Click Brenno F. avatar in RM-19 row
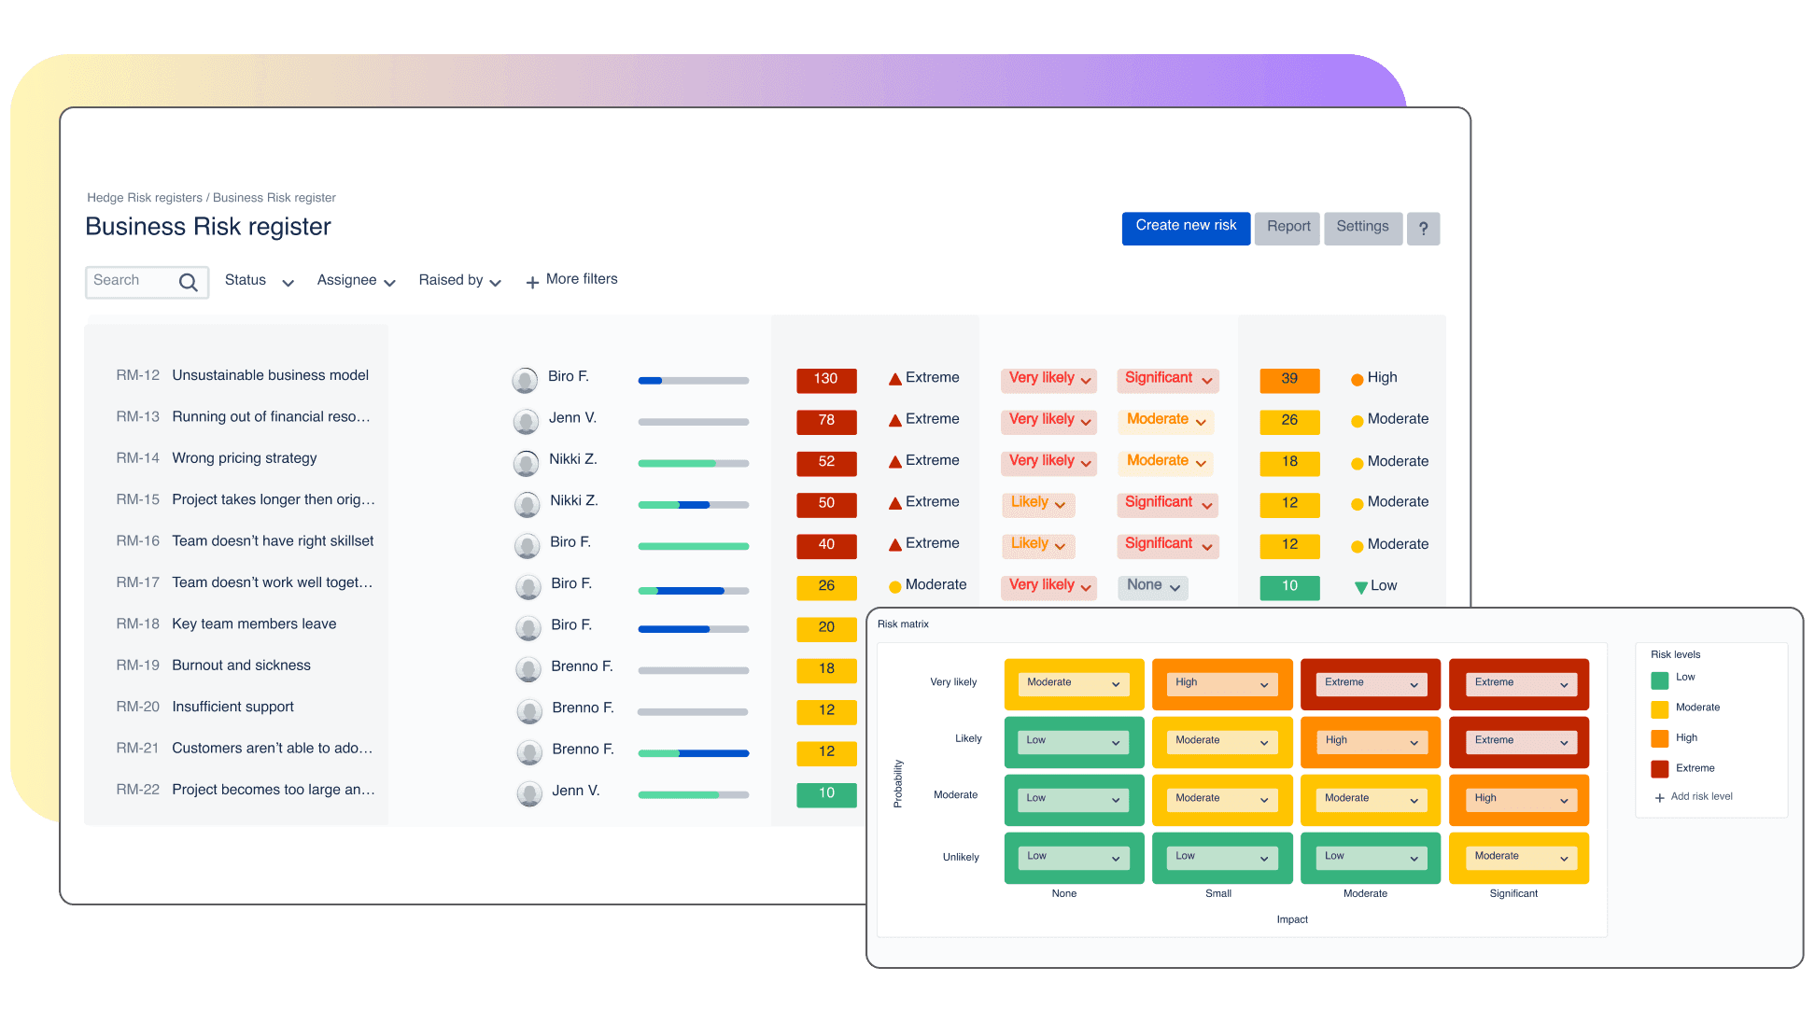This screenshot has height=1023, width=1815. pyautogui.click(x=528, y=669)
